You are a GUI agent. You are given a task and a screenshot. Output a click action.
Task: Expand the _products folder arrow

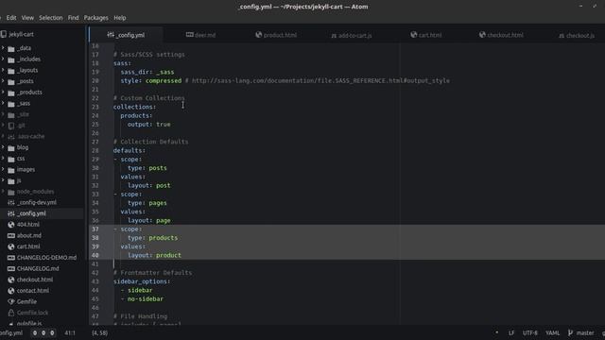pos(3,93)
